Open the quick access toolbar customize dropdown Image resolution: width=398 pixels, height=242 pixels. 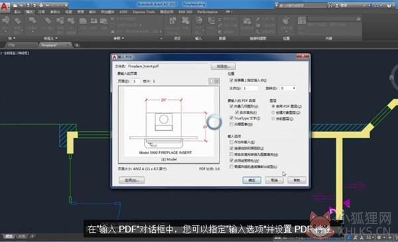tap(66, 5)
